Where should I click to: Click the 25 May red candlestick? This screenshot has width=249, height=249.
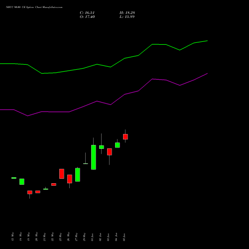62,174
